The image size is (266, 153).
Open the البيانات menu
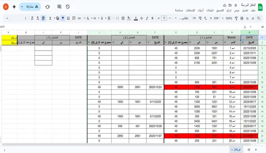(210, 10)
